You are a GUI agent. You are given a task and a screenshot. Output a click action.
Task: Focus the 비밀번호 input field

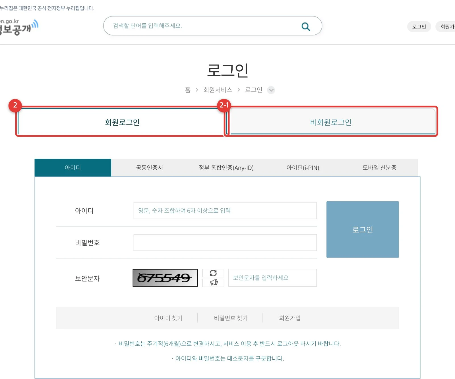pos(225,243)
